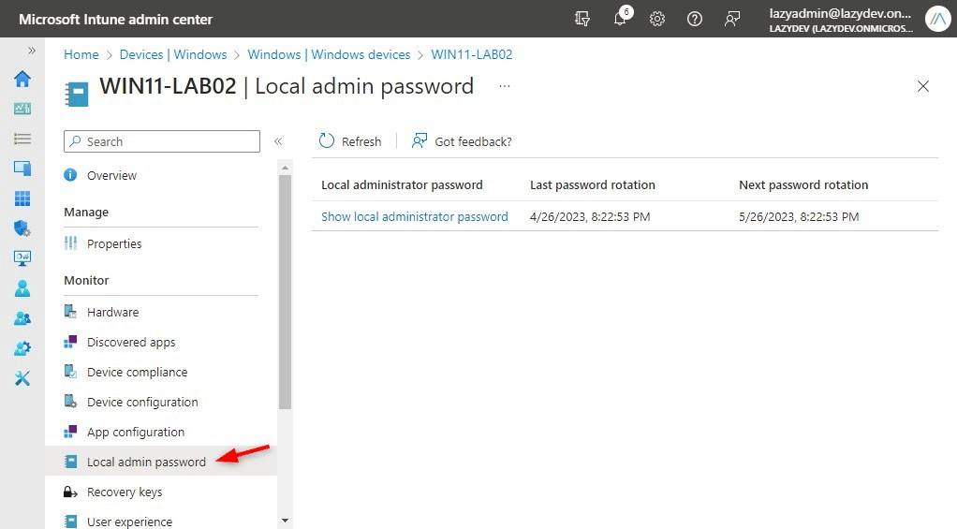The width and height of the screenshot is (957, 529).
Task: Collapse the blade menu with double chevron
Action: (278, 141)
